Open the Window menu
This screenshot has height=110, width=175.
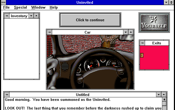[x=38, y=8]
